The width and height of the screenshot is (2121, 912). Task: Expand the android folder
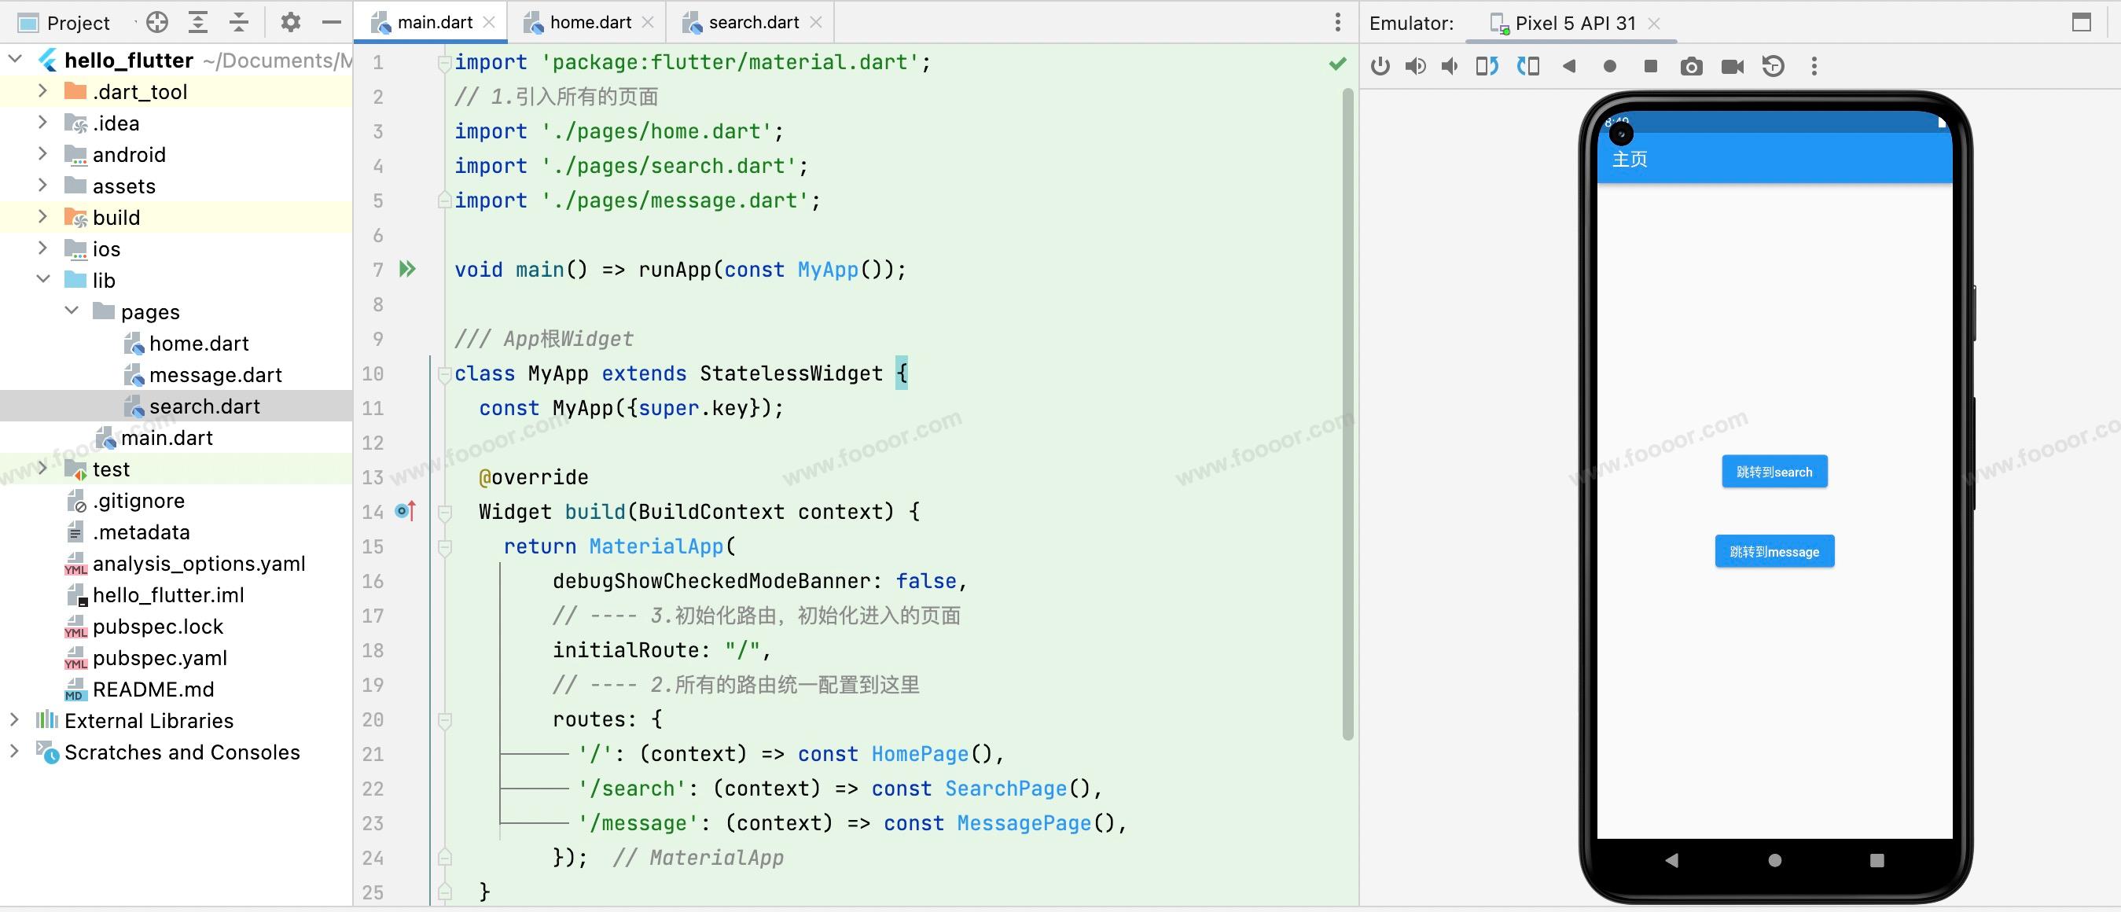pos(42,155)
